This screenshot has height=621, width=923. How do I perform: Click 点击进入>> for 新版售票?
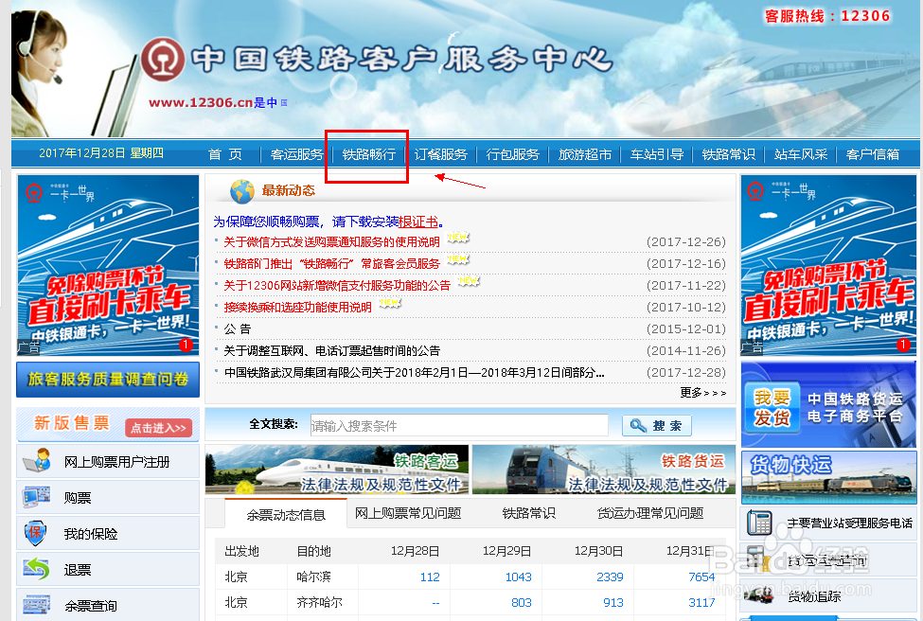[x=159, y=427]
